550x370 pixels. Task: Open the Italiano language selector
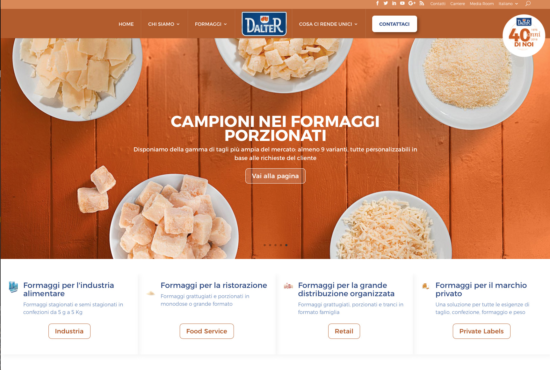click(508, 4)
